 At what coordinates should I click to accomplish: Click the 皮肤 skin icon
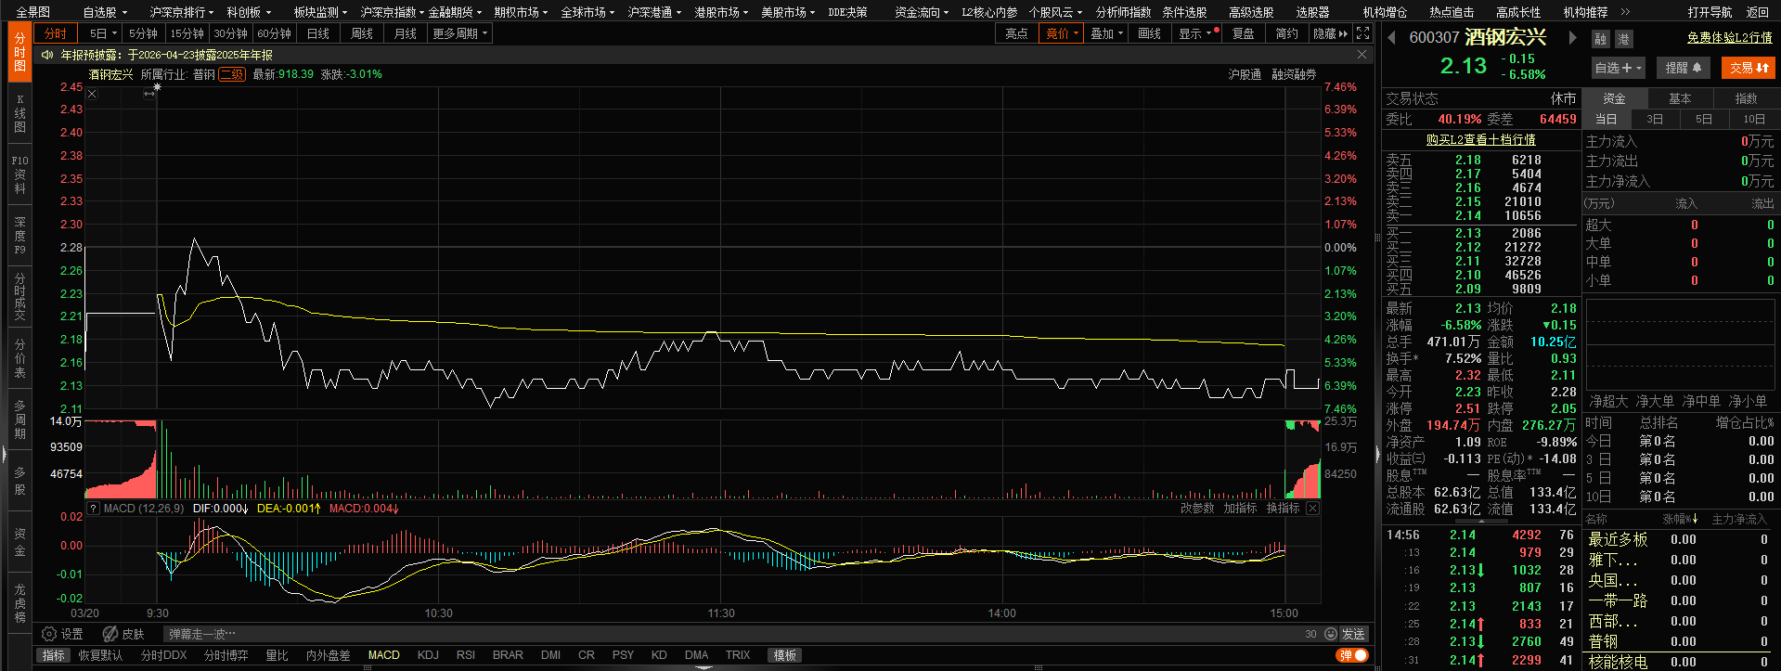(110, 634)
